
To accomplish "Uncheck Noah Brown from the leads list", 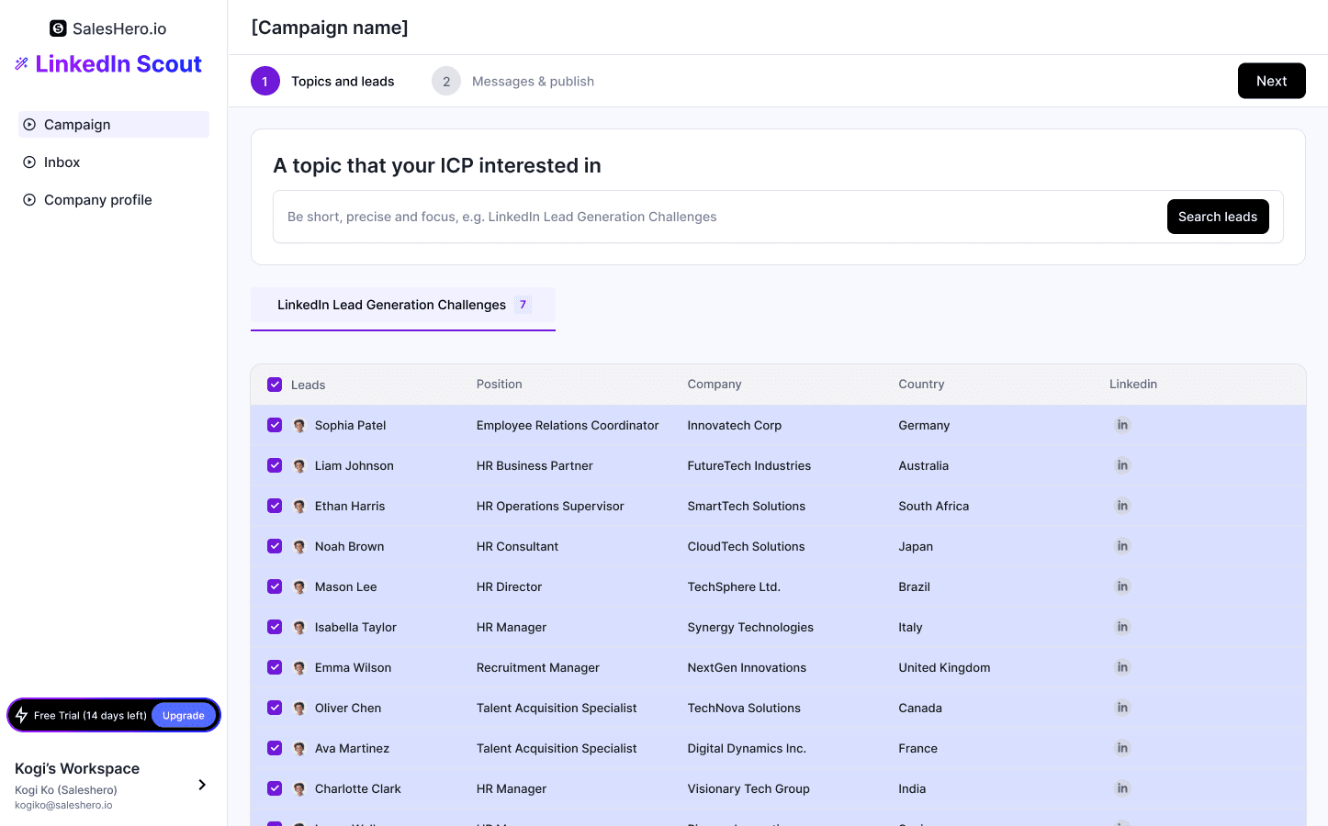I will tap(275, 546).
